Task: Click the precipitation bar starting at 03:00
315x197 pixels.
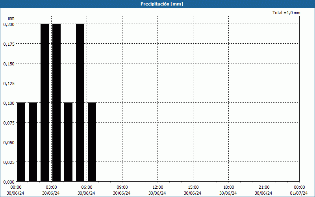Action: [56, 102]
